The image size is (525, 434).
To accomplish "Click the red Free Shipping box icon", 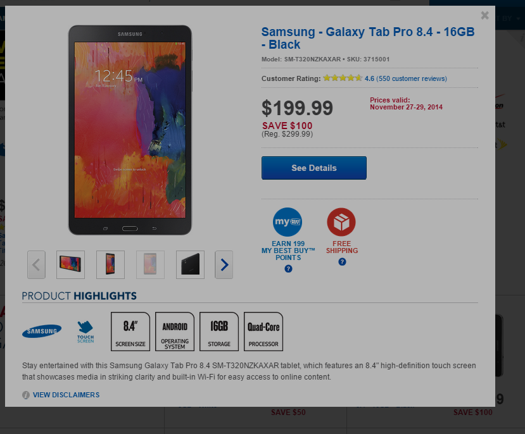I will (341, 222).
